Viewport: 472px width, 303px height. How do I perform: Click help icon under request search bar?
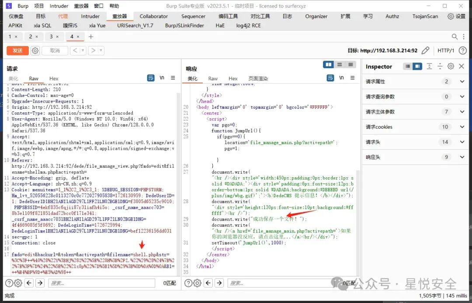click(x=9, y=283)
